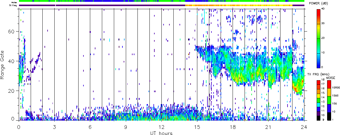
Task: Click the "20" Range Gate tick label
Action: click(11, 91)
